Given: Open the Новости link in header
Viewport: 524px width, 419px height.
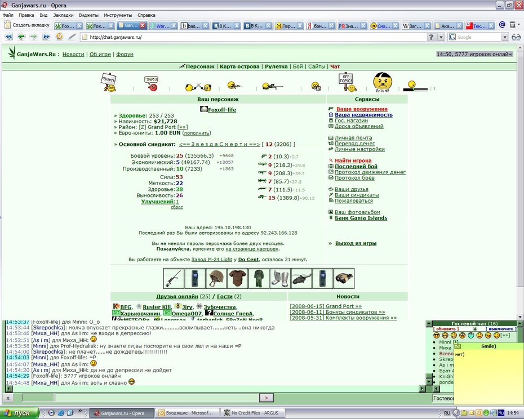Looking at the screenshot, I should tap(73, 54).
